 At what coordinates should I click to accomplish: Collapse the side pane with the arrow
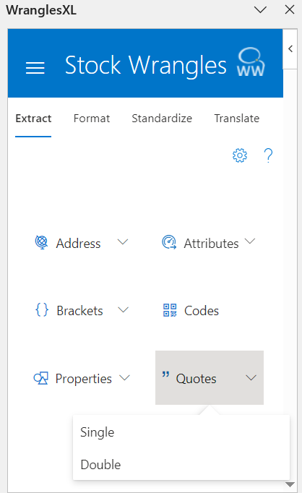coord(290,48)
